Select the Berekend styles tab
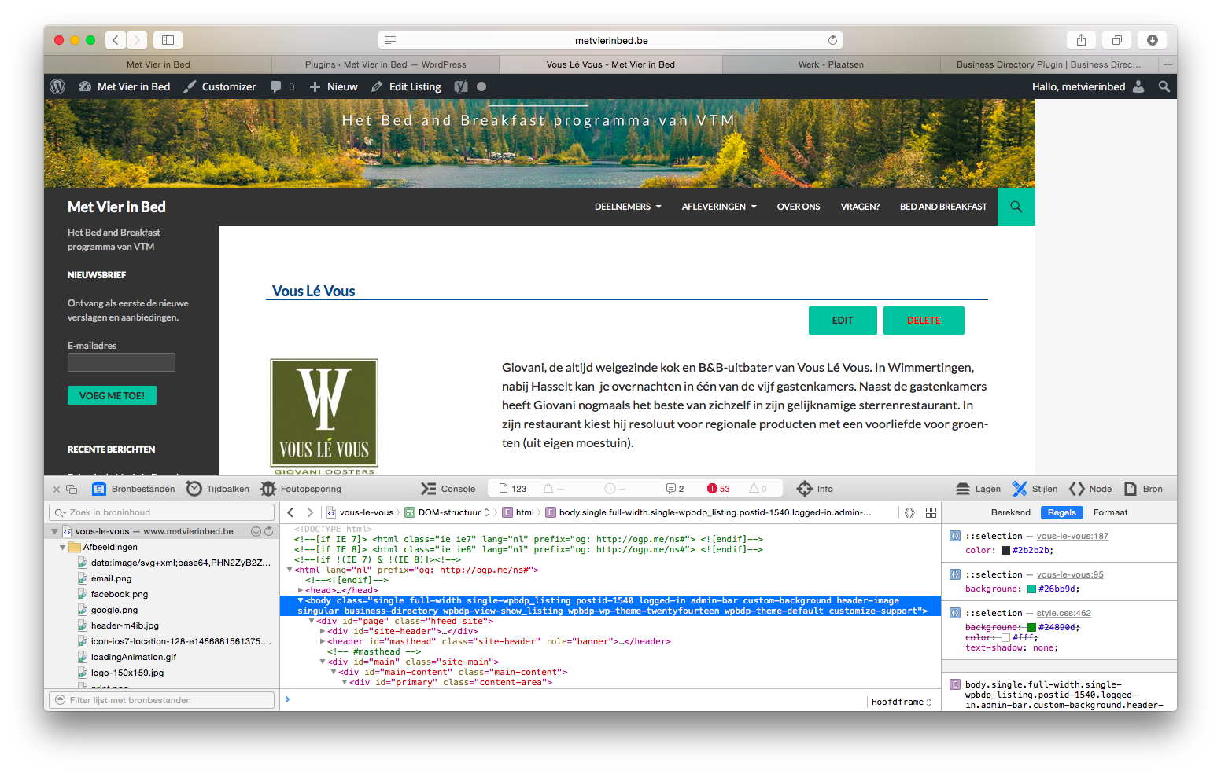This screenshot has width=1221, height=774. [1010, 512]
